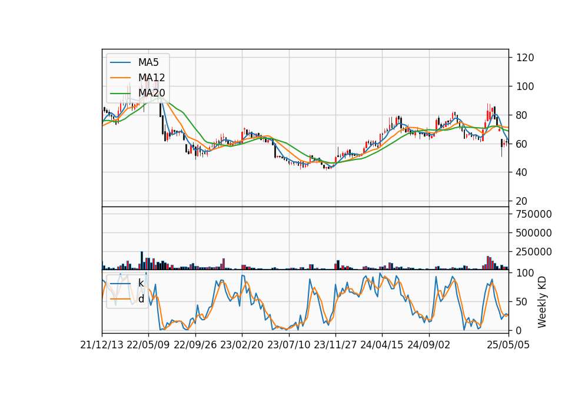565x406 pixels.
Task: Click the Weekly KD axis label
Action: 542,302
